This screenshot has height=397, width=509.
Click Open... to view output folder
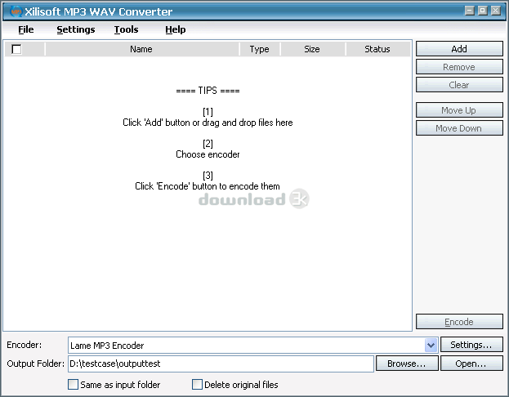472,364
